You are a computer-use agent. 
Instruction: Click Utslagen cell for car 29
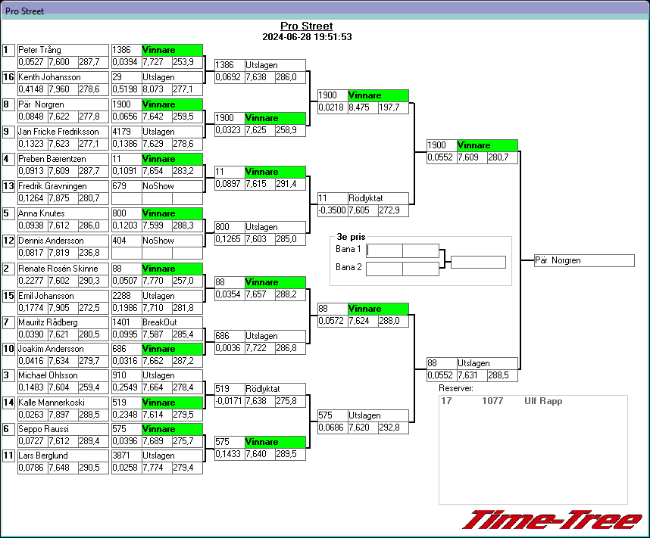[172, 77]
